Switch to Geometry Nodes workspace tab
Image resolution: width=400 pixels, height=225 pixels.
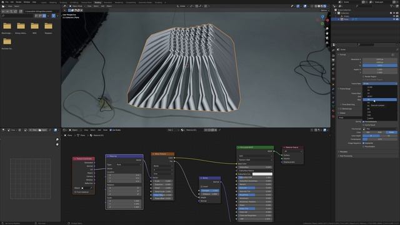coord(145,2)
